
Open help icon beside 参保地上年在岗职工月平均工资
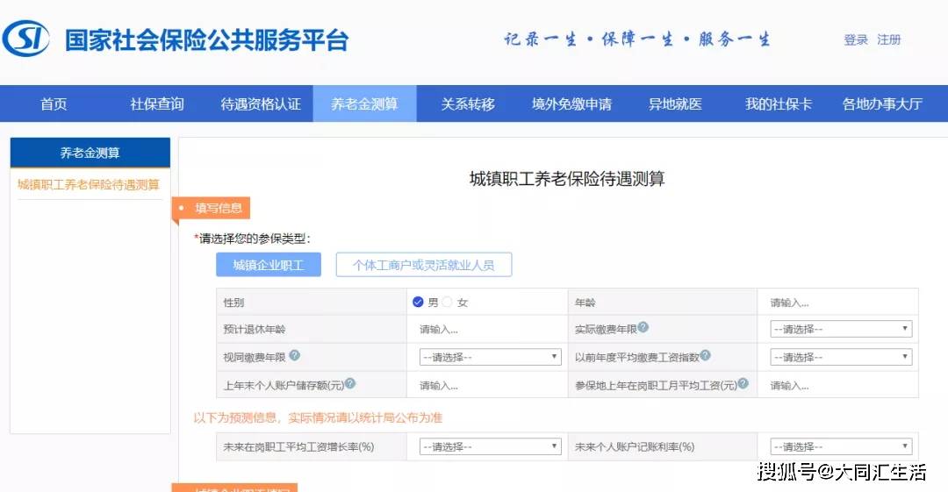(743, 383)
